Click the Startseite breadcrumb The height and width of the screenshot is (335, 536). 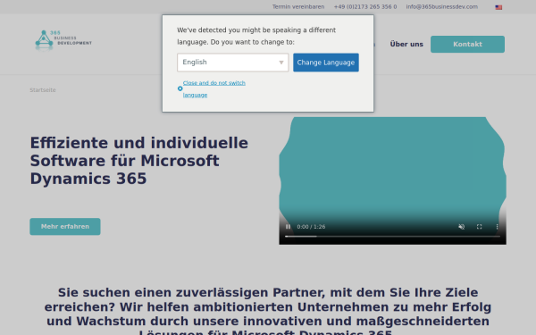[42, 90]
